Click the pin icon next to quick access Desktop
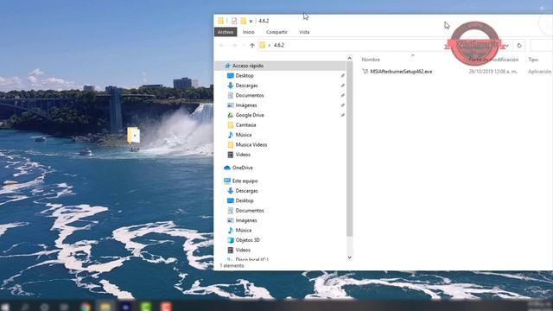553x311 pixels. [x=342, y=76]
